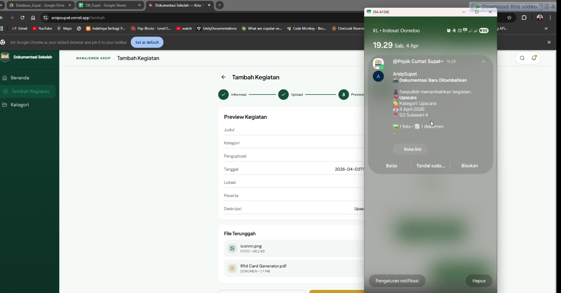
Task: Click the Set as default button
Action: click(147, 43)
